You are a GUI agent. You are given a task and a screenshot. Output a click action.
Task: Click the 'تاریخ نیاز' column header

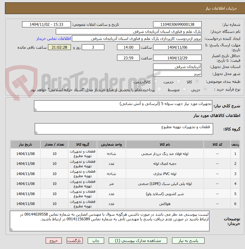point(25,144)
